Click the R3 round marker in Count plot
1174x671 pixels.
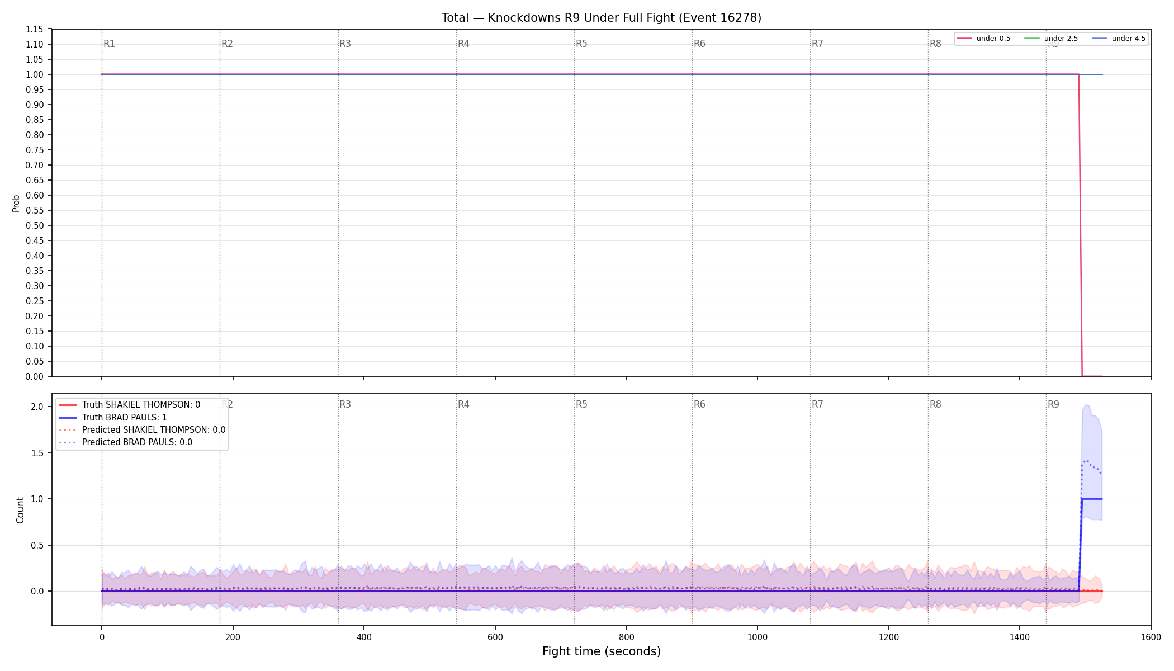[345, 404]
